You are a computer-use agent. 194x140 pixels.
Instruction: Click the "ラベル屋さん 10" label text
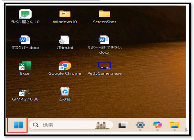coord(25,22)
